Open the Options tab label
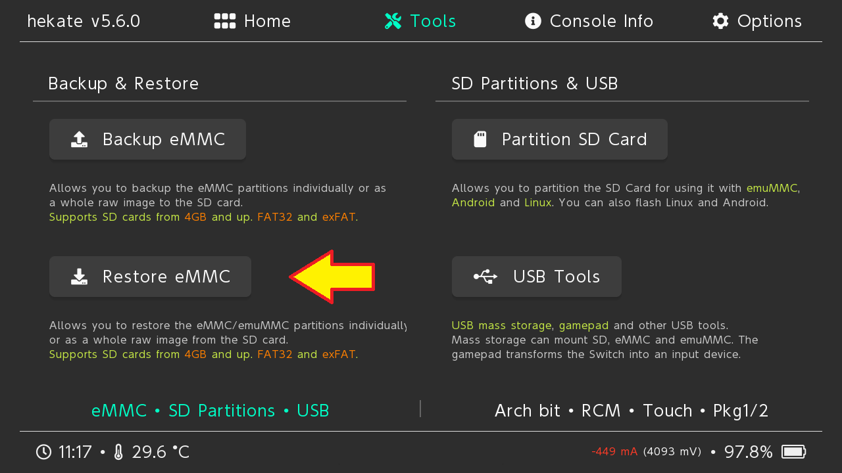 pos(769,21)
